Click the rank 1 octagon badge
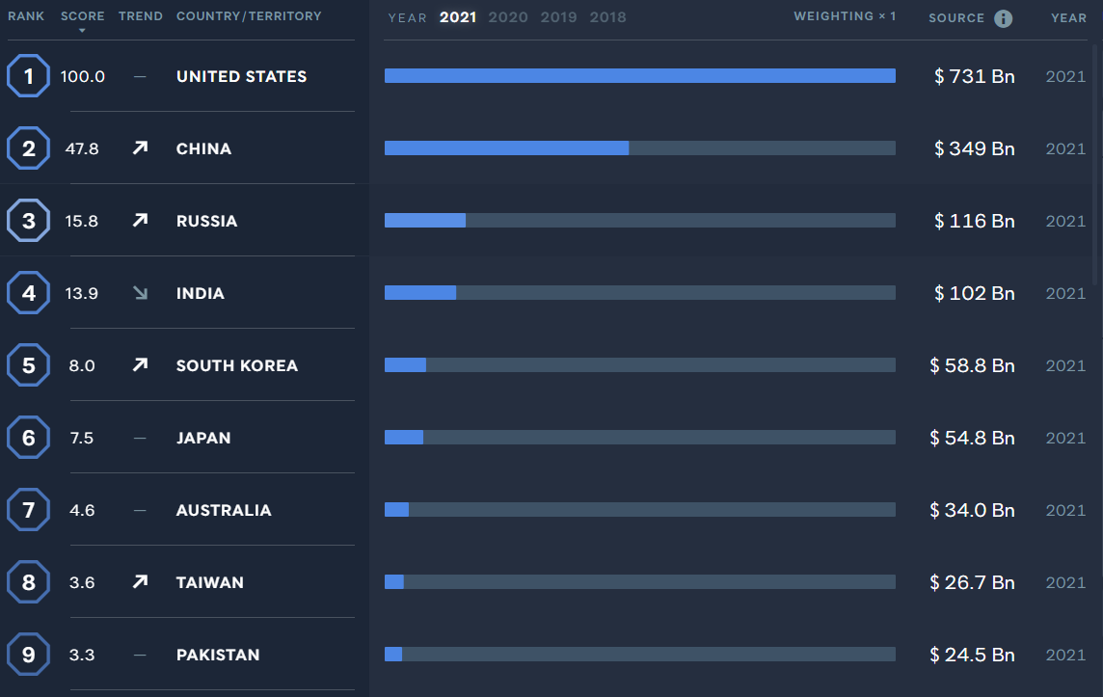The image size is (1103, 697). click(29, 76)
